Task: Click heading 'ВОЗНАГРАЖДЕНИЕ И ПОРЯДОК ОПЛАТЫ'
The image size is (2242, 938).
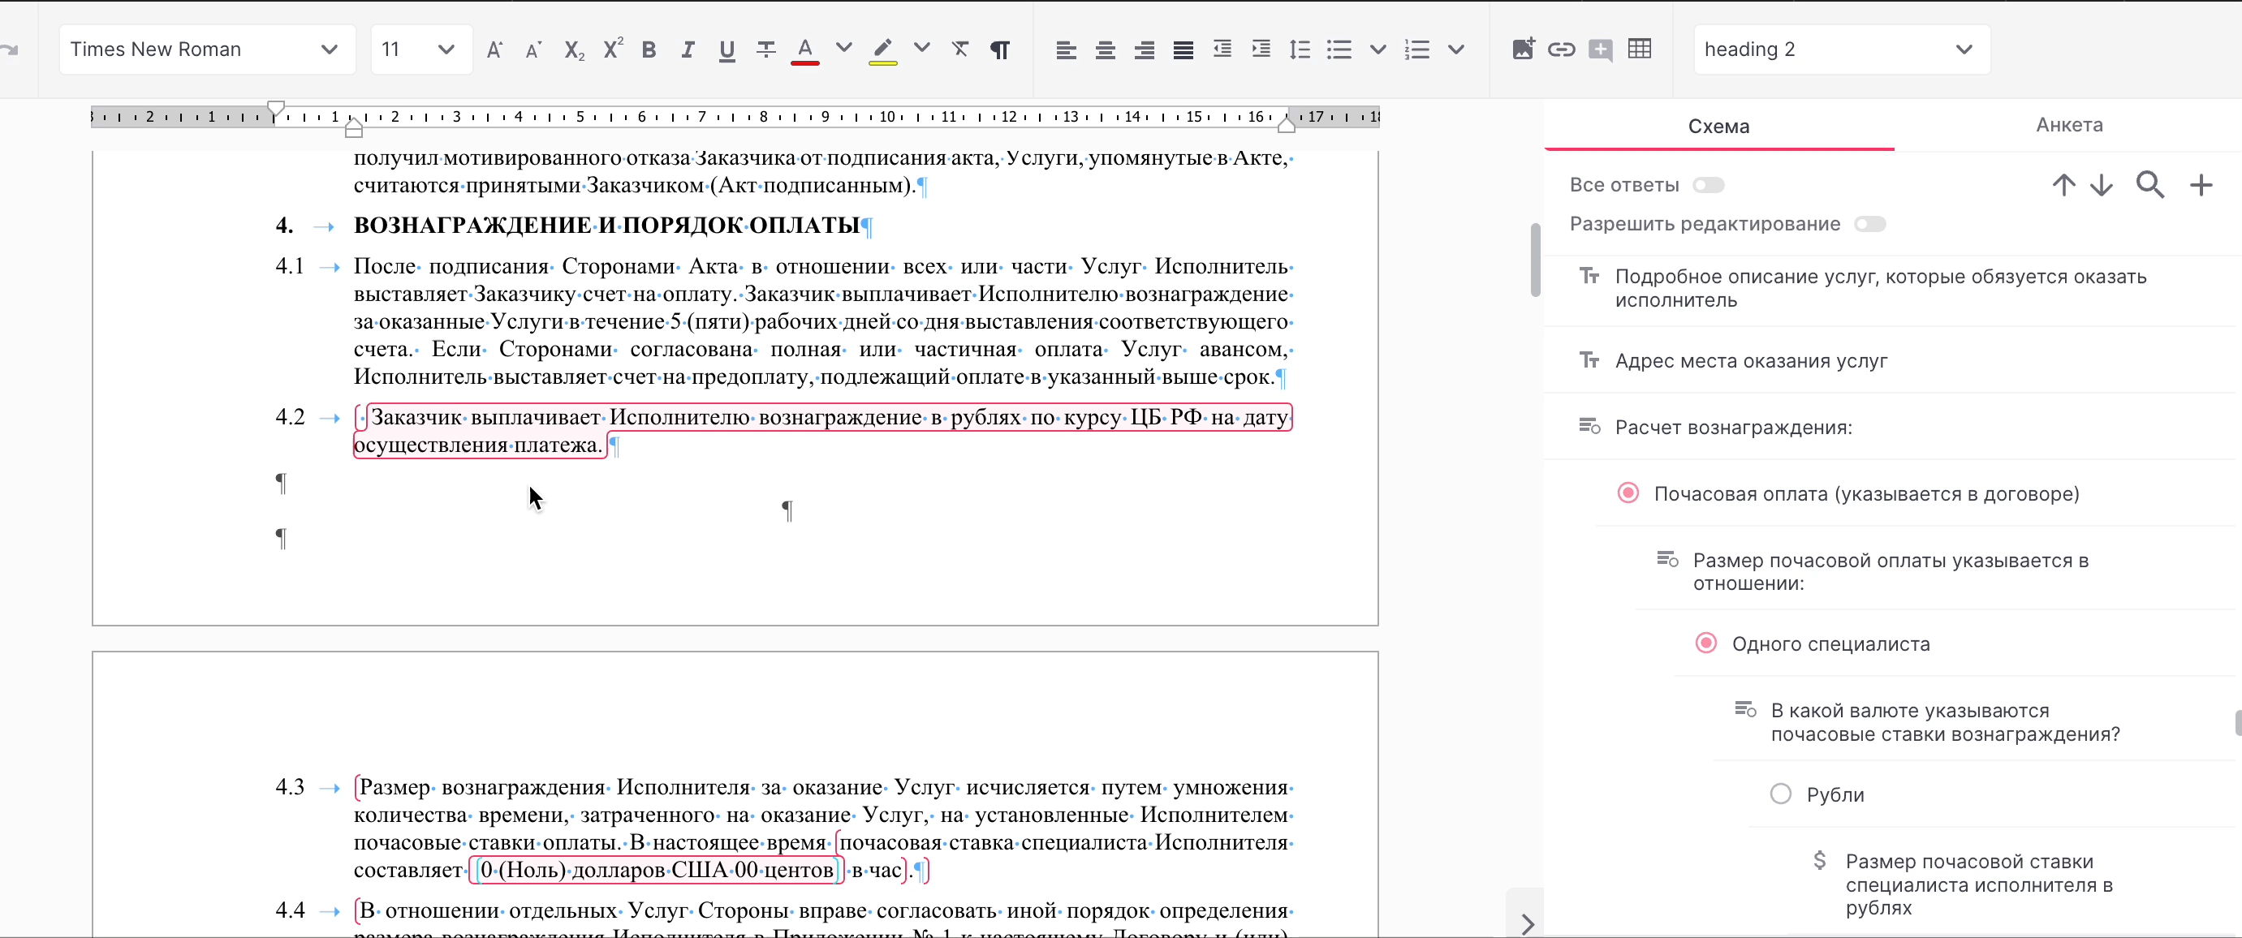Action: pos(606,226)
